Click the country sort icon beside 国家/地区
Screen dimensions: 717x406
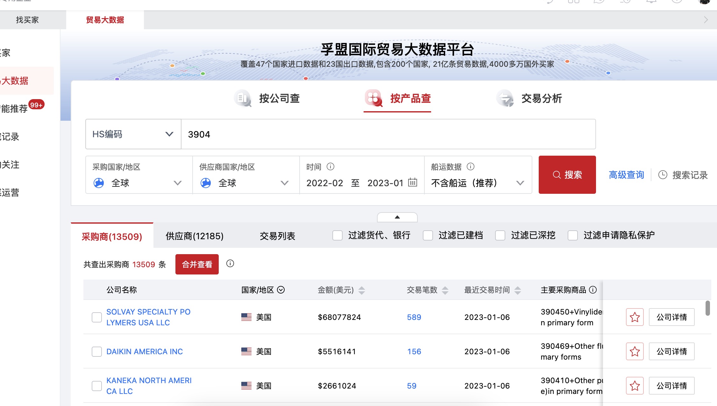tap(280, 290)
